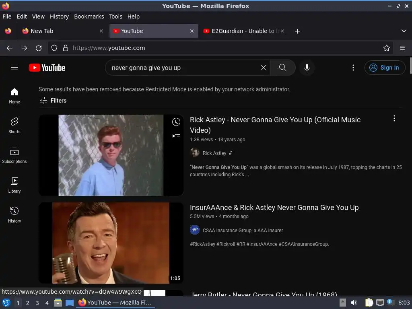Image resolution: width=412 pixels, height=309 pixels.
Task: Close the E2Guardian tab
Action: point(282,31)
